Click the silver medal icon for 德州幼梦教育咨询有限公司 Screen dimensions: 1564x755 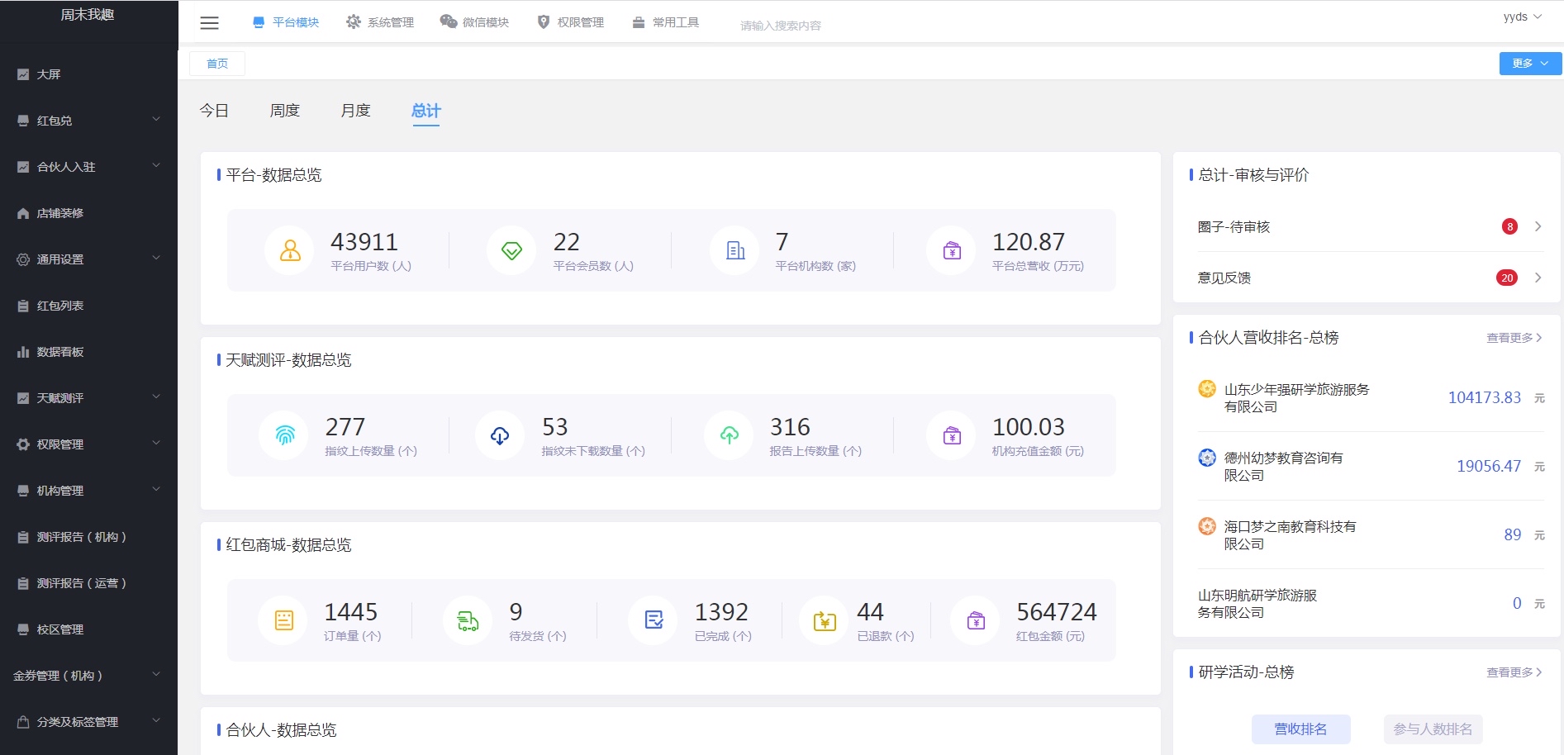click(x=1207, y=457)
